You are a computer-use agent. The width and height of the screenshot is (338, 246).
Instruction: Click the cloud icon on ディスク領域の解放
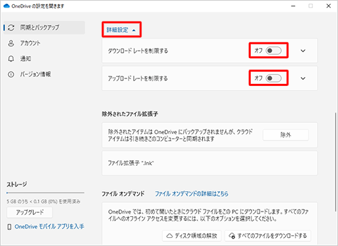(x=170, y=236)
